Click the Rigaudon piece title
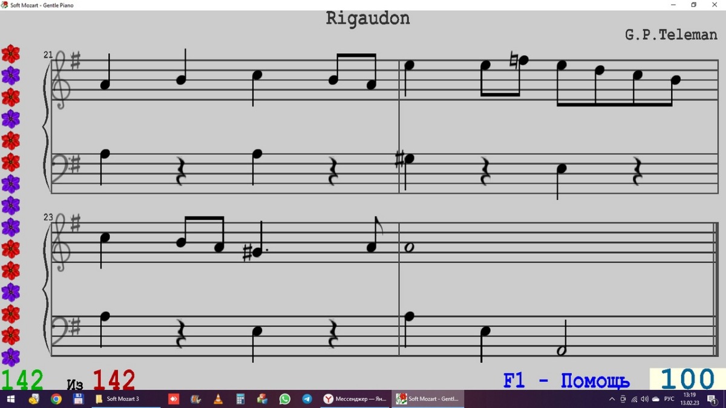The height and width of the screenshot is (408, 726). (368, 18)
